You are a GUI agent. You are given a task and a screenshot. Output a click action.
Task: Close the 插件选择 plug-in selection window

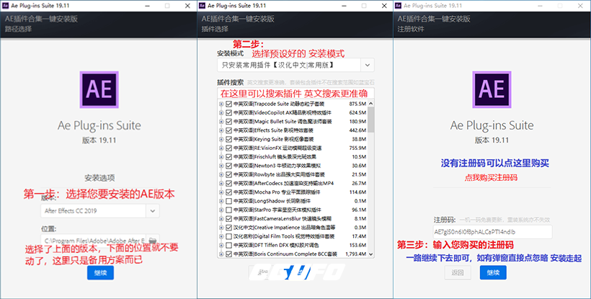[x=384, y=6]
